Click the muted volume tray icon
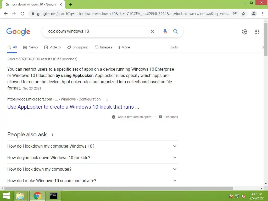 (243, 196)
